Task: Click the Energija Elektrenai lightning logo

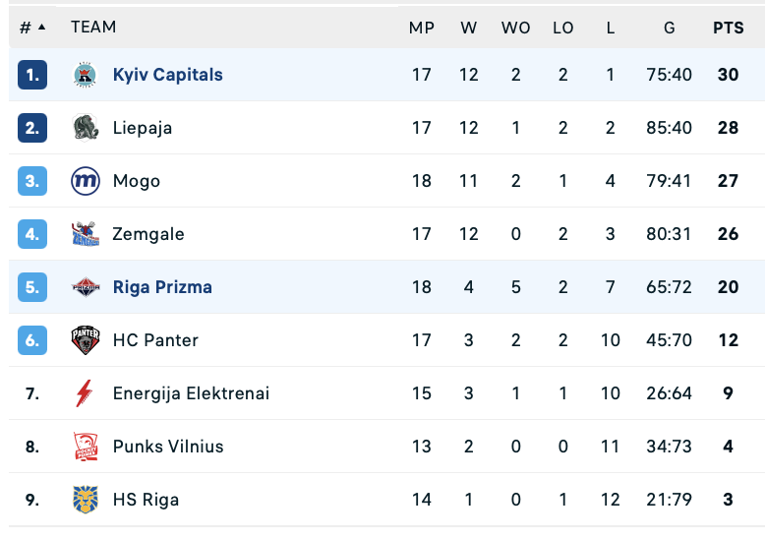Action: pos(86,393)
